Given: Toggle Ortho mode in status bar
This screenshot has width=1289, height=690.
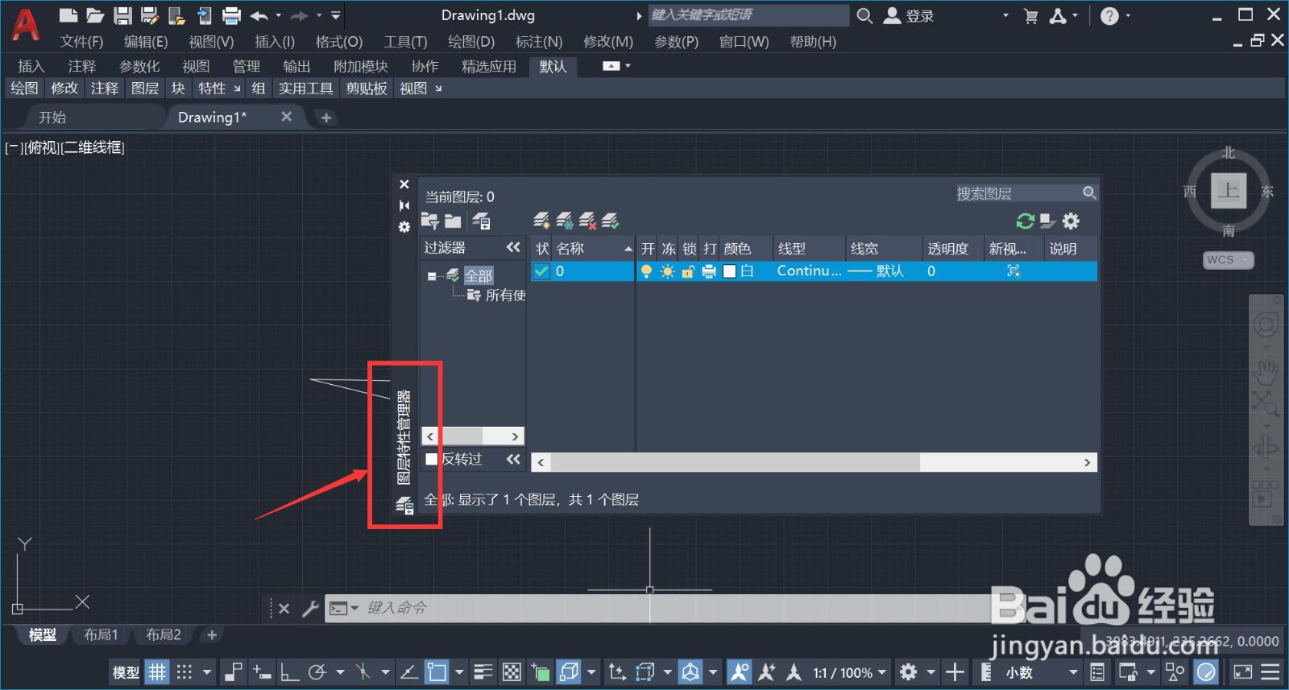Looking at the screenshot, I should [288, 671].
